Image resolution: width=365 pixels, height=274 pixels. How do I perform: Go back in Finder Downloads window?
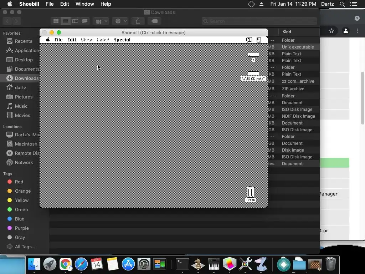pyautogui.click(x=7, y=21)
